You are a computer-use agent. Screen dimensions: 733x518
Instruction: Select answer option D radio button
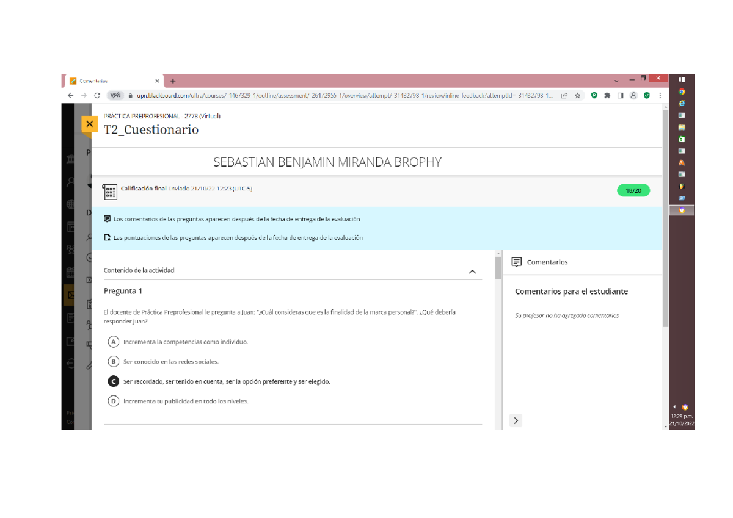click(113, 401)
